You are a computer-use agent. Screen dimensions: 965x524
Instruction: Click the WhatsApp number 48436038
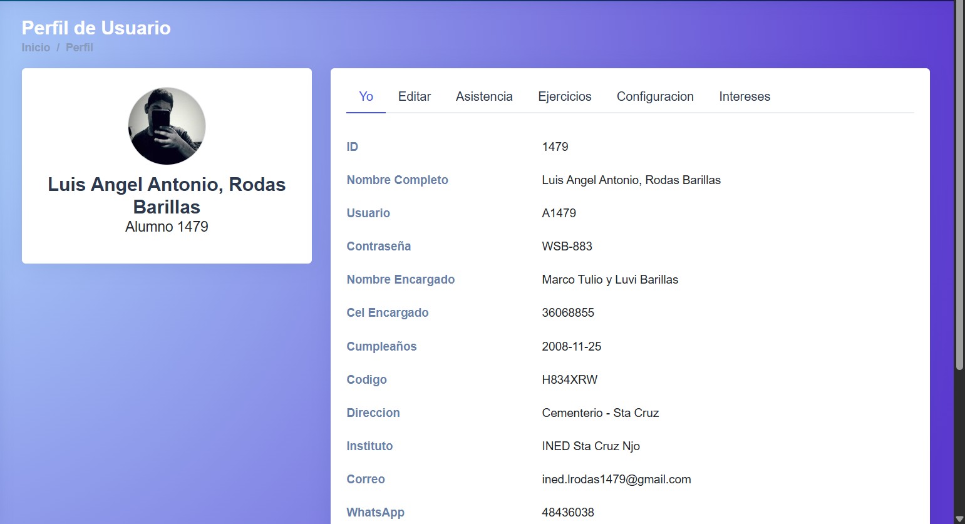pyautogui.click(x=567, y=512)
